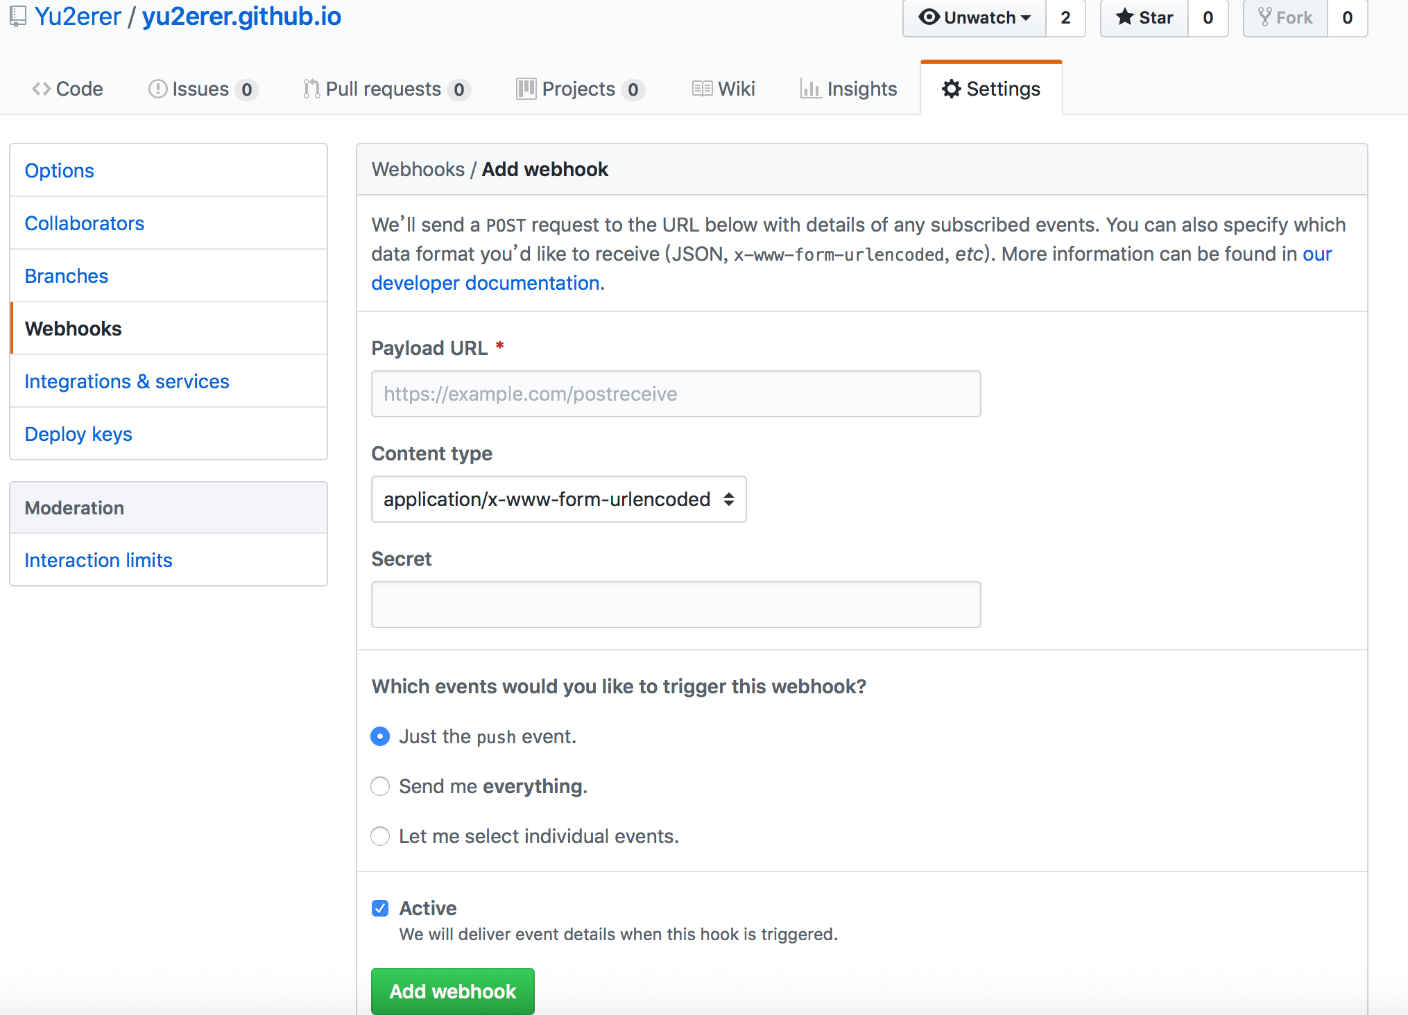Click the repository book icon
1408x1015 pixels.
17,16
